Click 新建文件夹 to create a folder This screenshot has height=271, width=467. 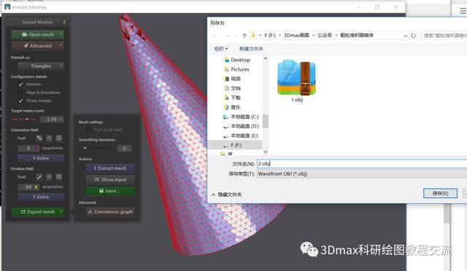251,49
